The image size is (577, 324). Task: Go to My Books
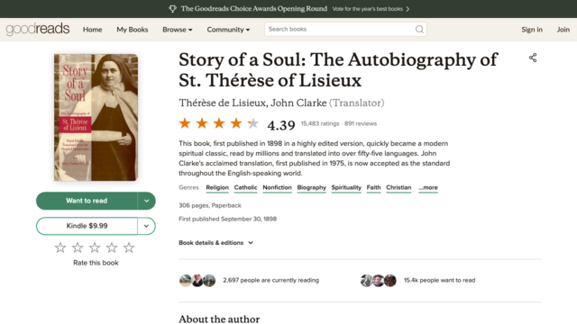pyautogui.click(x=133, y=30)
